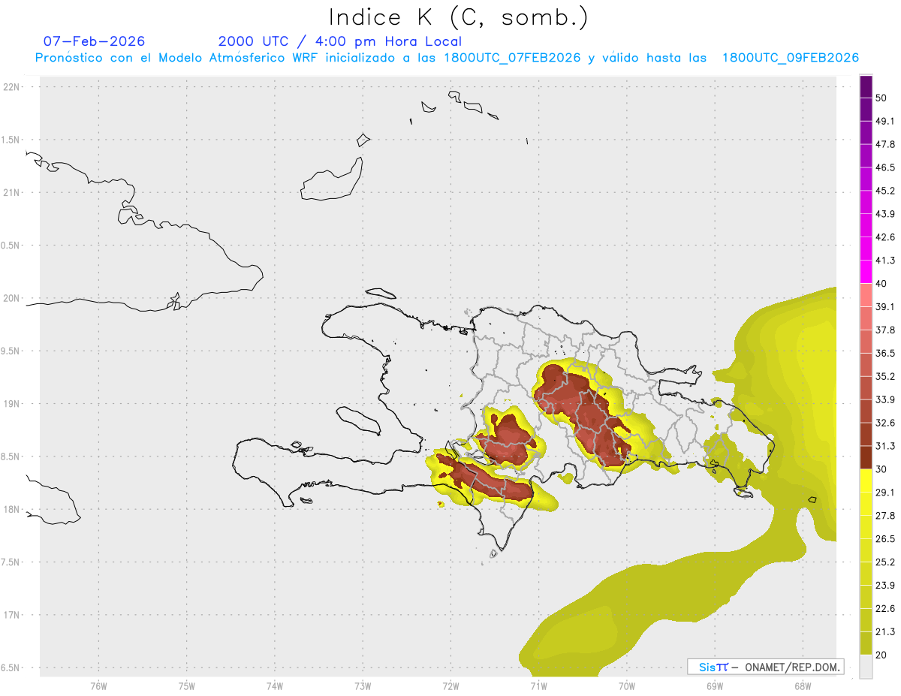Click the "21N" latitude axis label
901x696 pixels.
(x=11, y=193)
